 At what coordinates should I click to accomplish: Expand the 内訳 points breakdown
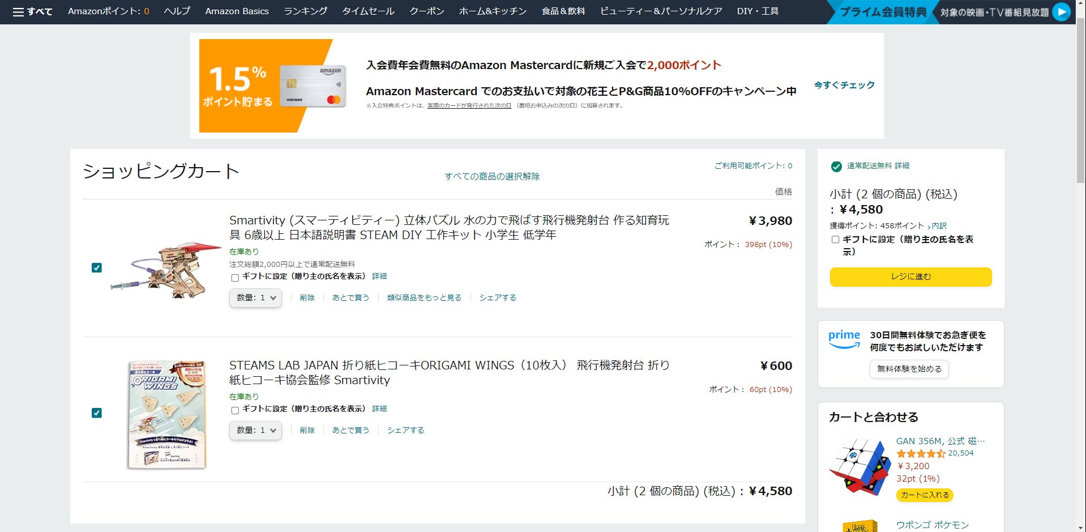click(938, 225)
